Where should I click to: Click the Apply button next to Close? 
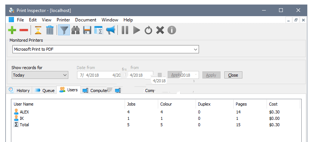click(211, 75)
